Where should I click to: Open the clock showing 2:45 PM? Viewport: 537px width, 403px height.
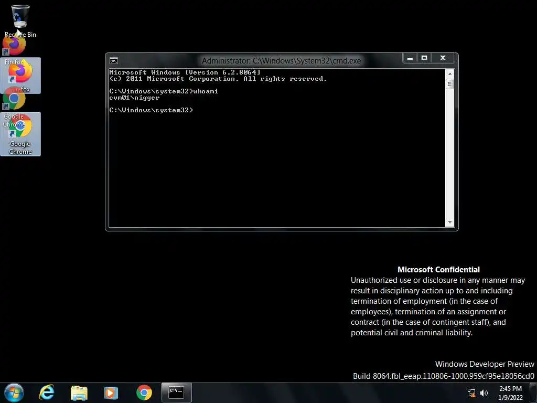[x=510, y=393]
